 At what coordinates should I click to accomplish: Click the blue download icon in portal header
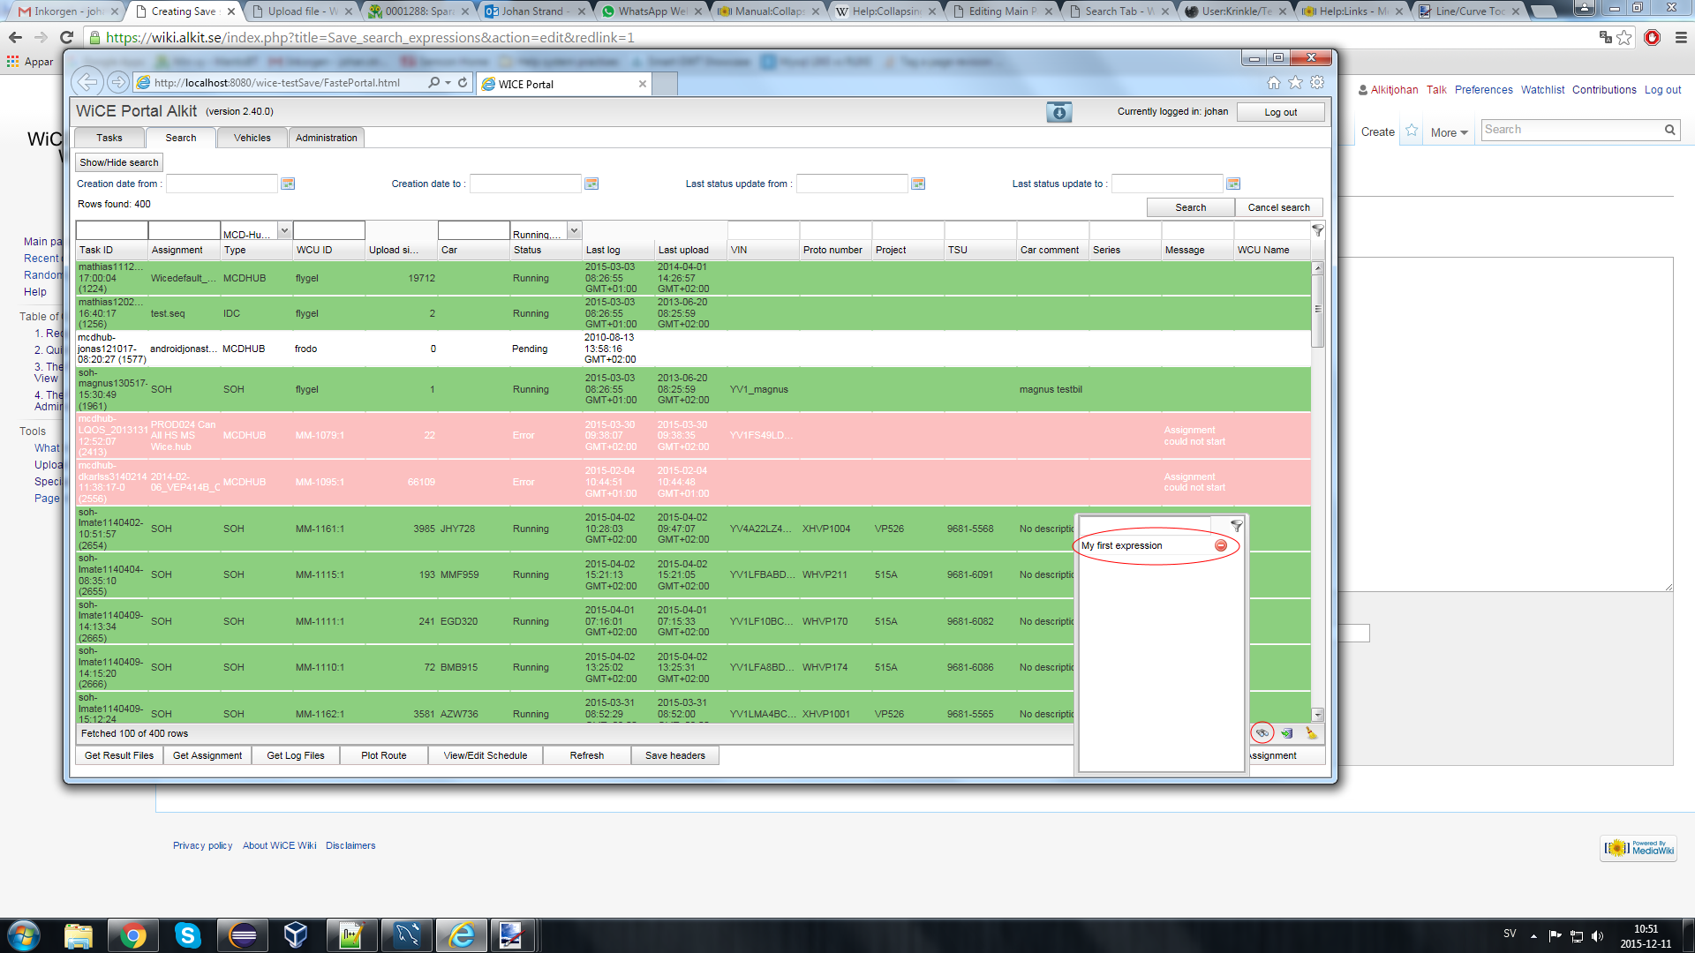[1058, 112]
